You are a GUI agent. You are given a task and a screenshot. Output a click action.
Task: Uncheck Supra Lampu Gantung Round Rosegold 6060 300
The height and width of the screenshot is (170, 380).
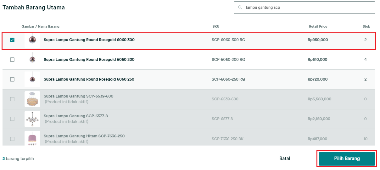pyautogui.click(x=12, y=40)
